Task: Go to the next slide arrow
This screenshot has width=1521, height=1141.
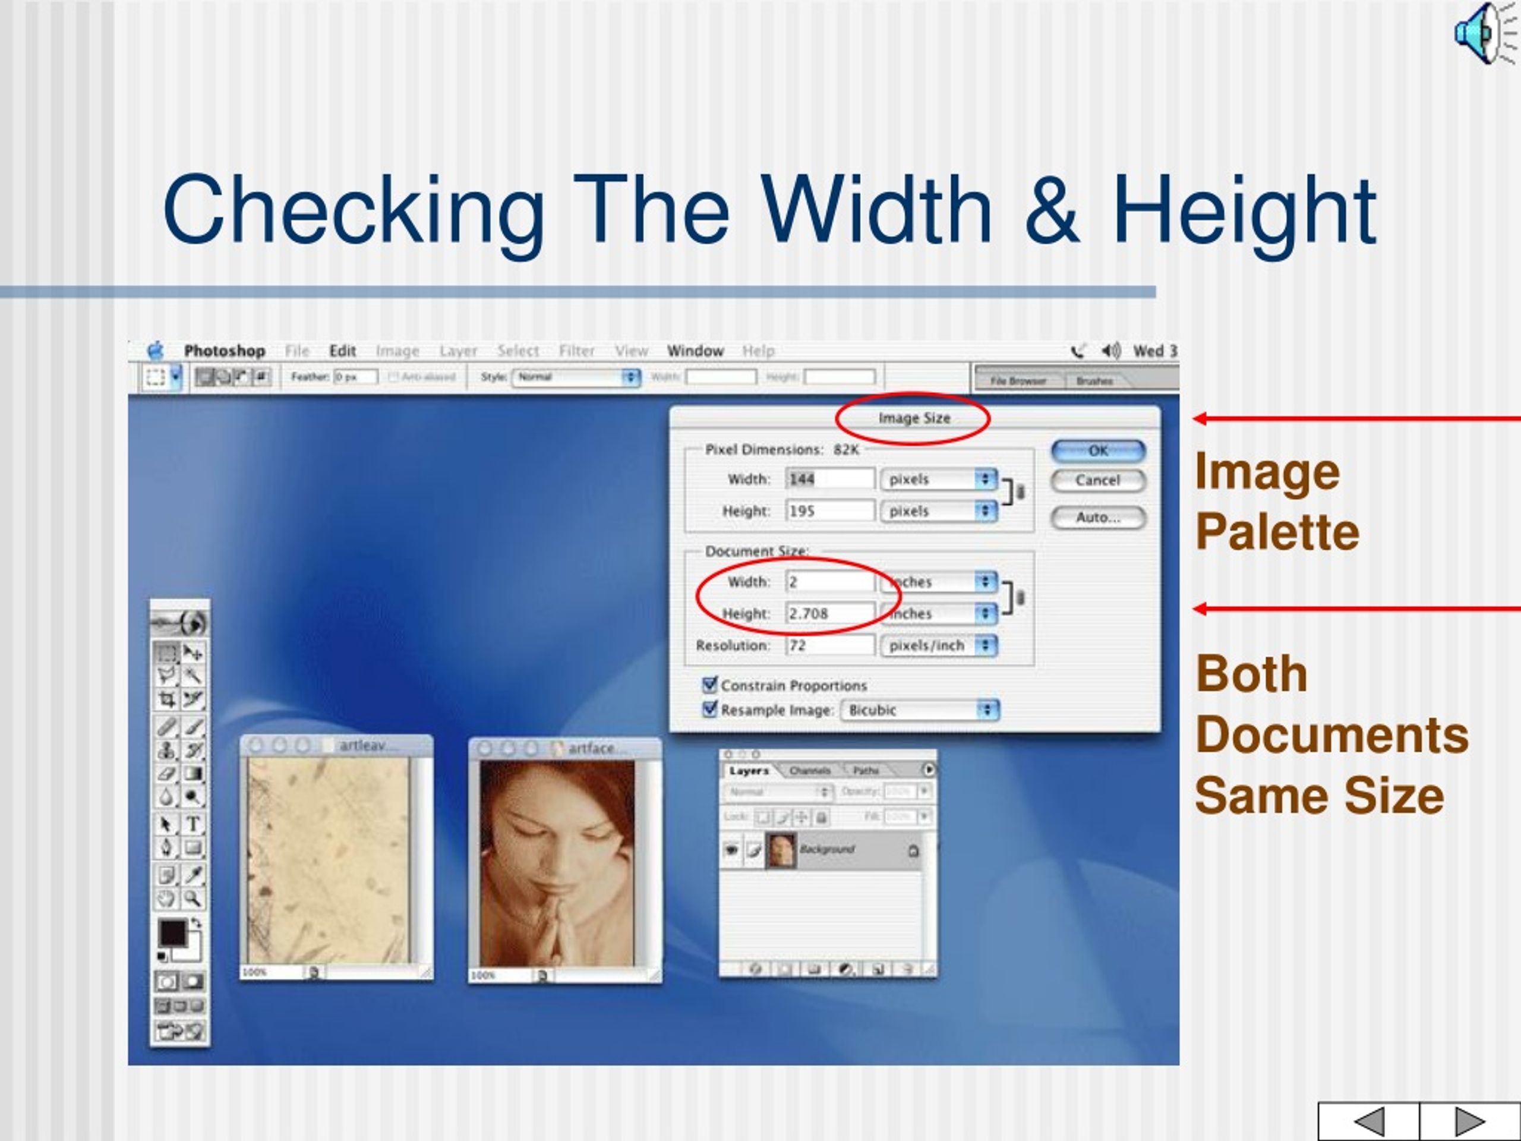Action: (1470, 1122)
